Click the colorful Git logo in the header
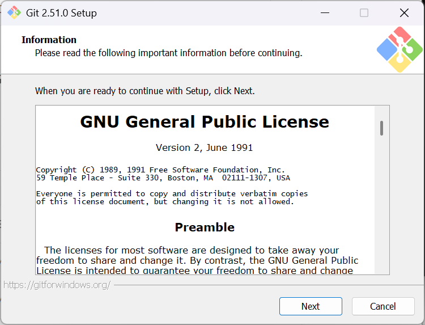Screen dimensions: 425x325 click(399, 50)
